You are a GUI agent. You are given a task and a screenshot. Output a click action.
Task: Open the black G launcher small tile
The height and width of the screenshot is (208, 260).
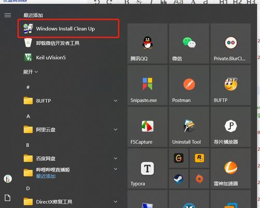[x=179, y=158]
